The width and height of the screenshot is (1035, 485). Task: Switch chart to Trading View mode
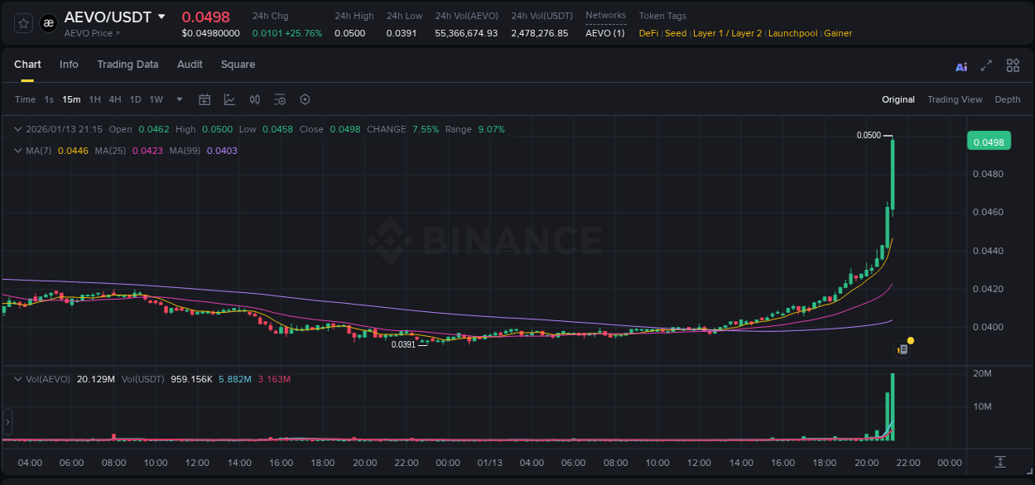tap(955, 99)
